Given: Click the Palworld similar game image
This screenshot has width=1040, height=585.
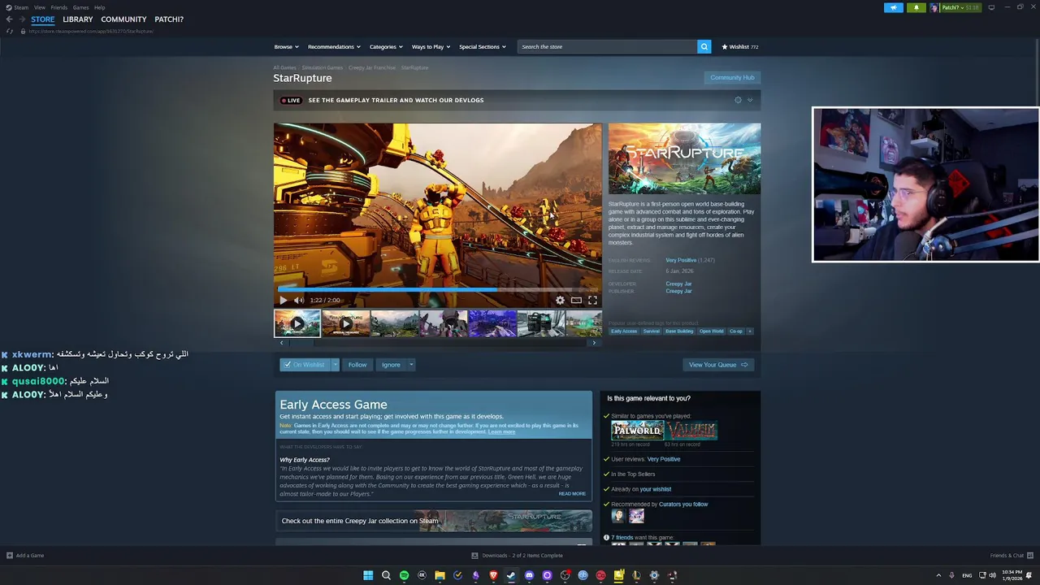Looking at the screenshot, I should (x=637, y=431).
